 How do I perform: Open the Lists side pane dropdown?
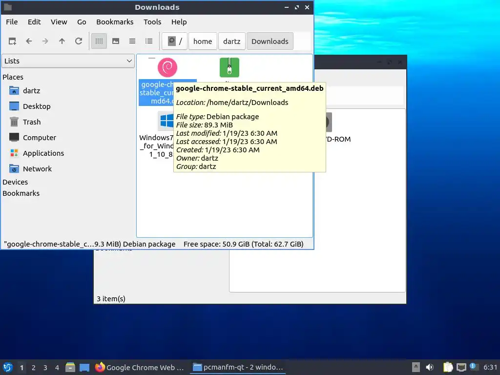click(x=68, y=61)
